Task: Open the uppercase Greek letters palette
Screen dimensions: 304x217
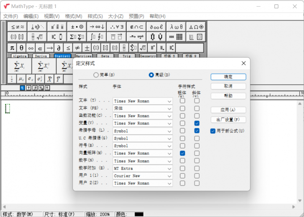Action: pos(196,27)
